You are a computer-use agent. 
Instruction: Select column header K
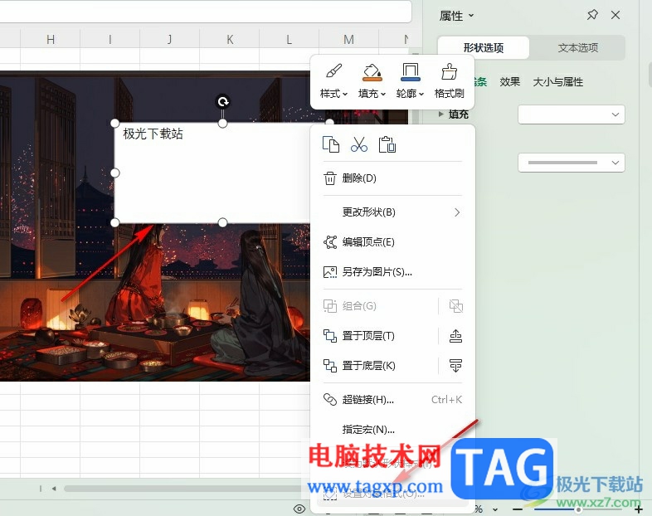pyautogui.click(x=230, y=40)
